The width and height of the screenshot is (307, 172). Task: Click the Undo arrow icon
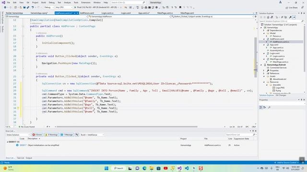[33, 8]
